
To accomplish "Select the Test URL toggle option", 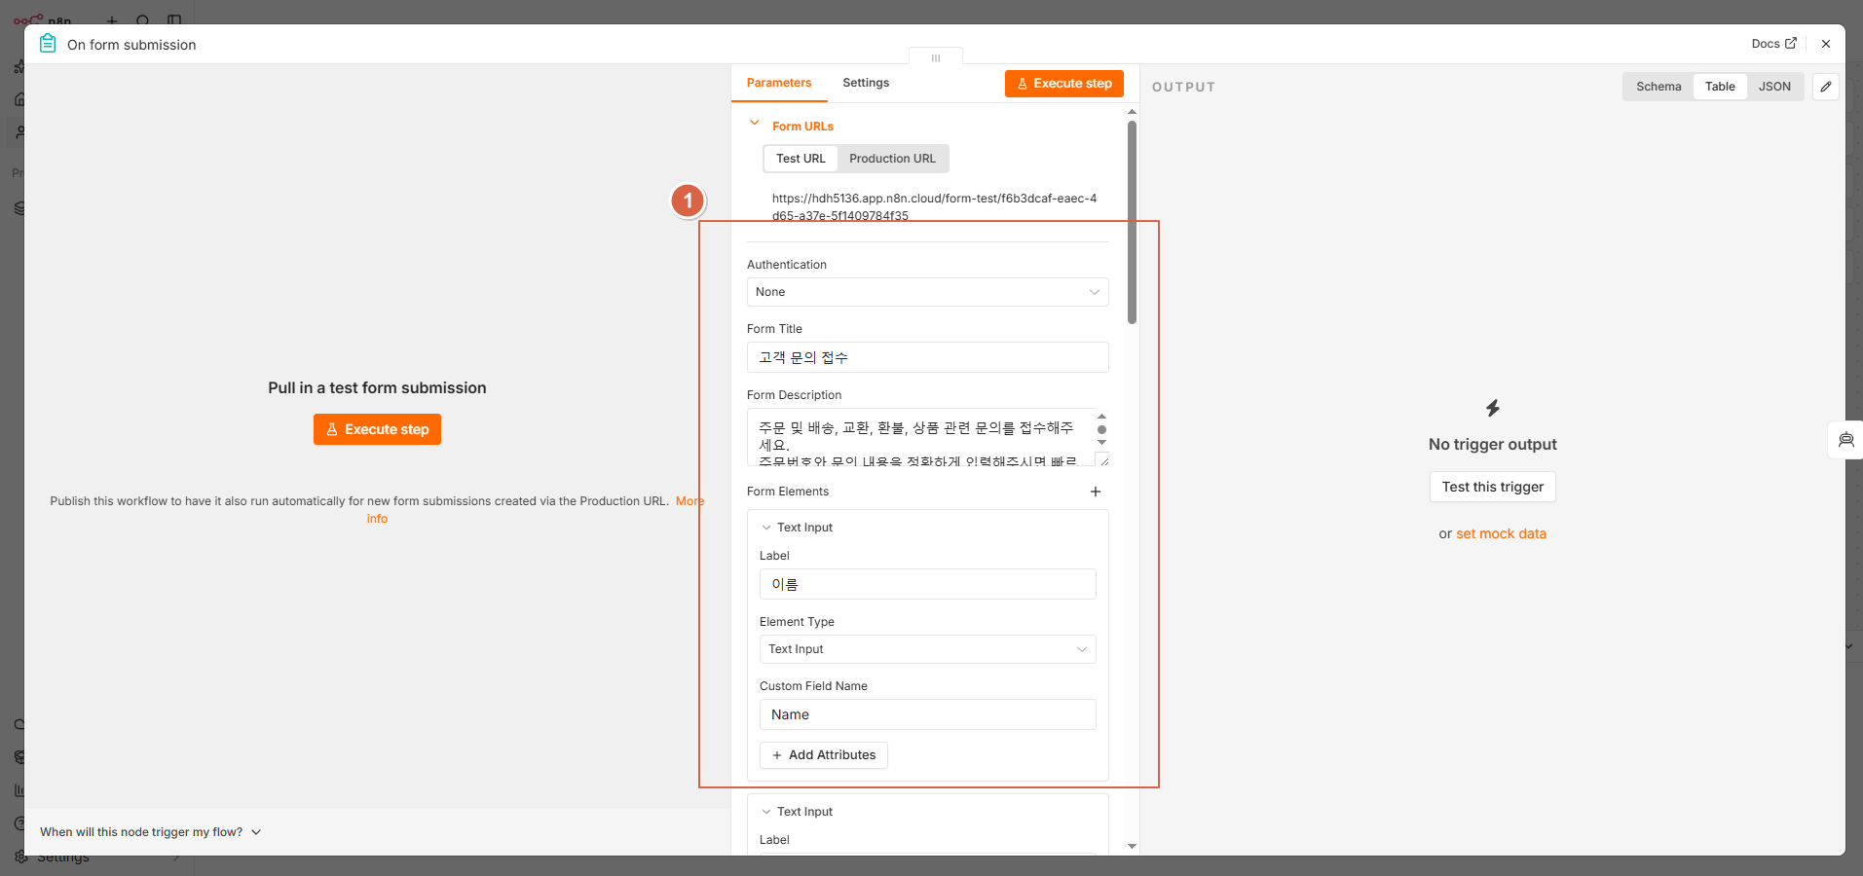I will click(801, 159).
